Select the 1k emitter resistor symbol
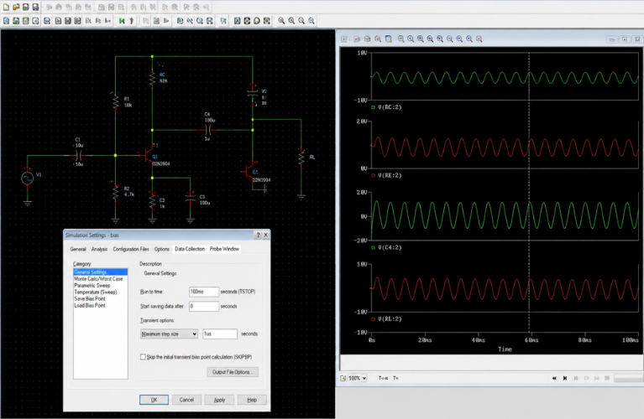This screenshot has height=419, width=644. click(x=152, y=201)
